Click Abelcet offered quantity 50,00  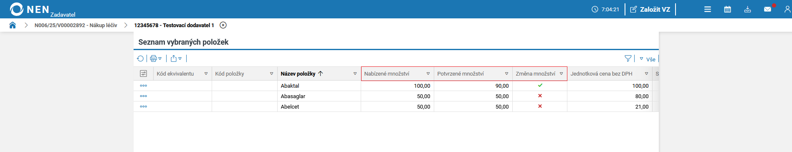424,106
